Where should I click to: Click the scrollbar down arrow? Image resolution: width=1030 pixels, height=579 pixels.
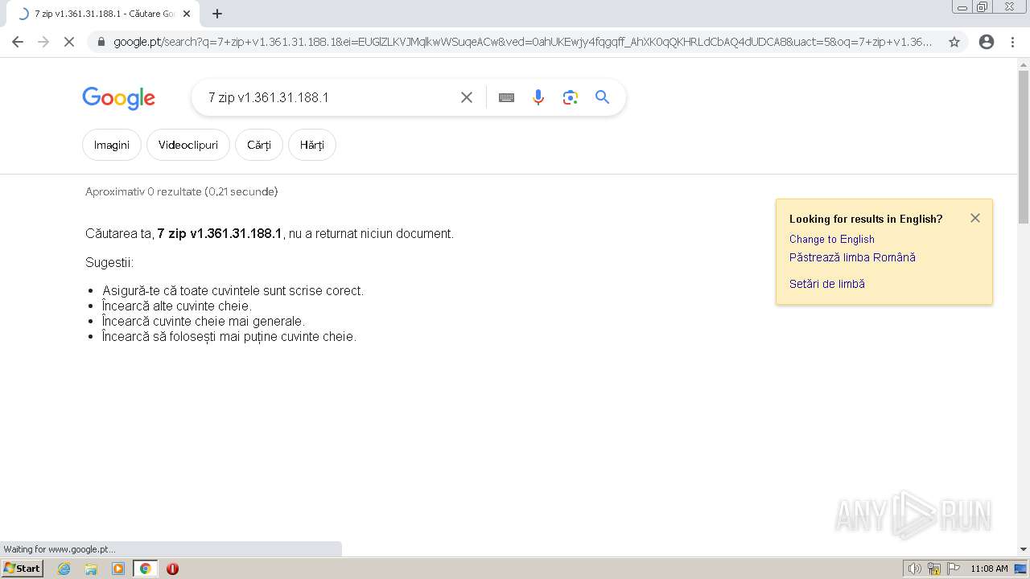click(x=1024, y=549)
